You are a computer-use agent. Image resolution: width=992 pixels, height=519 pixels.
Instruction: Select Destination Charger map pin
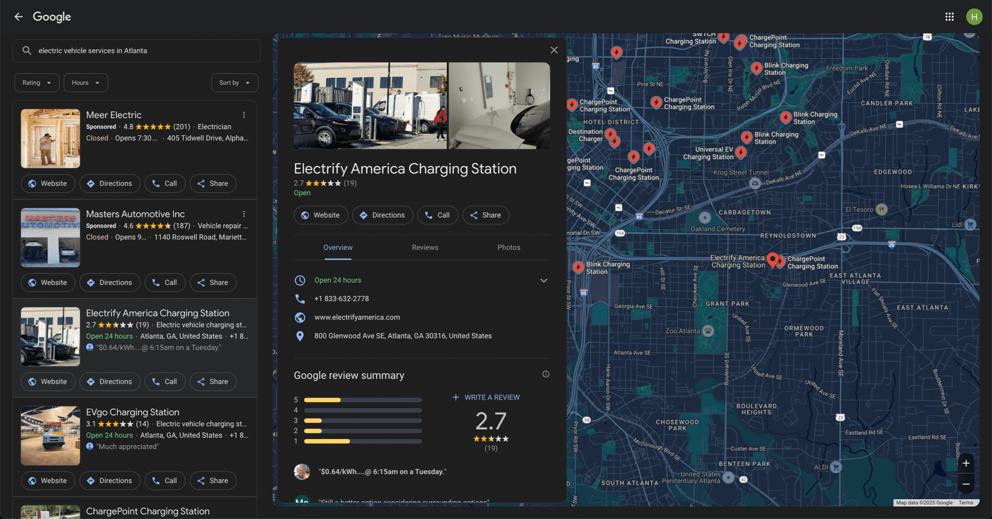(x=611, y=134)
